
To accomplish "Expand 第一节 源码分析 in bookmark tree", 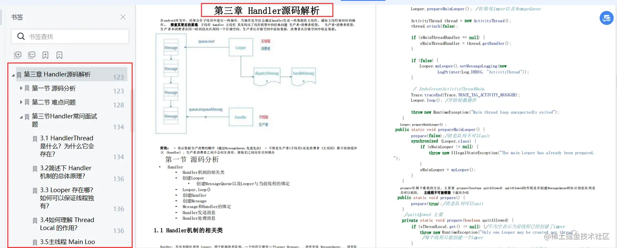I will click(x=21, y=88).
